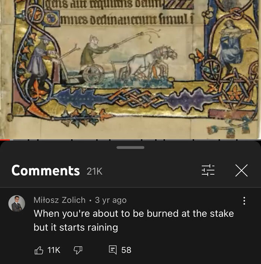The height and width of the screenshot is (264, 261).
Task: Like the comment with the thumbs-up icon
Action: [39, 250]
